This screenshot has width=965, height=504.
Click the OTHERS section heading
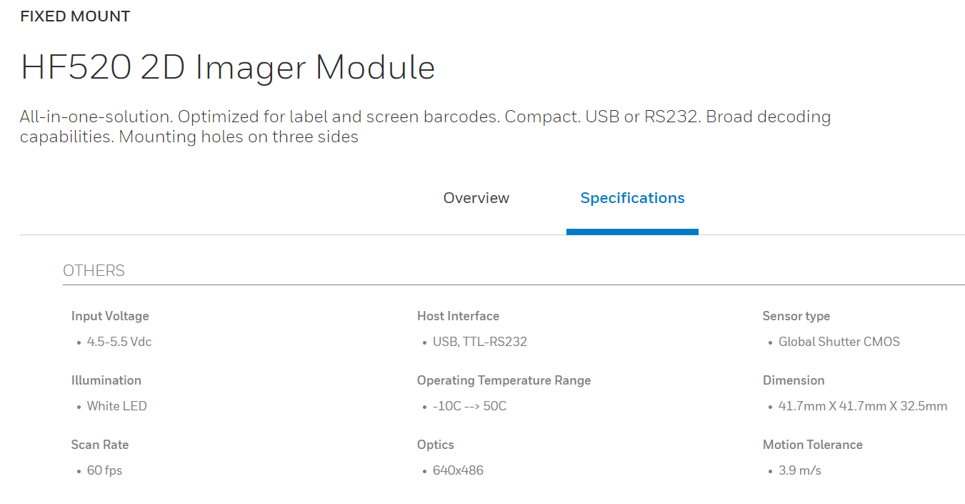point(94,271)
